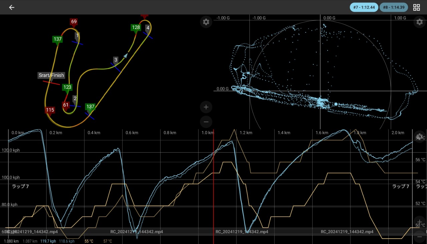Tap the 1.080 km distance readout
427x244 pixels.
pyautogui.click(x=11, y=241)
